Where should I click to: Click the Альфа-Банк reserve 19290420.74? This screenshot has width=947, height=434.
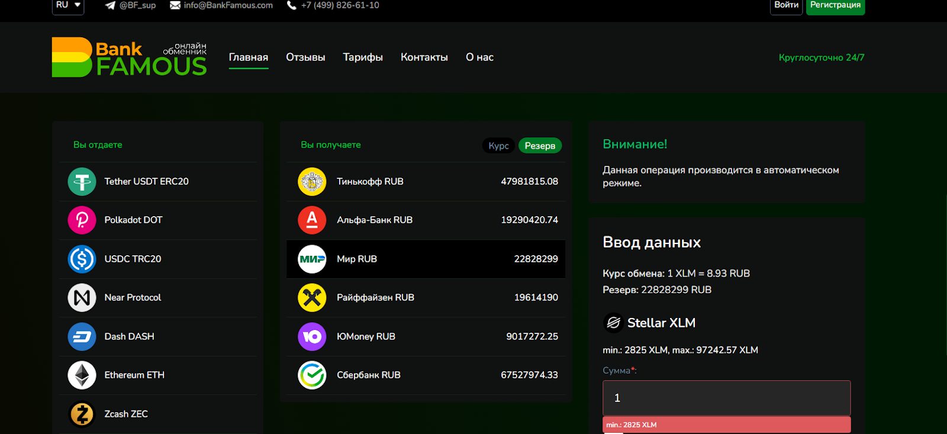(529, 220)
